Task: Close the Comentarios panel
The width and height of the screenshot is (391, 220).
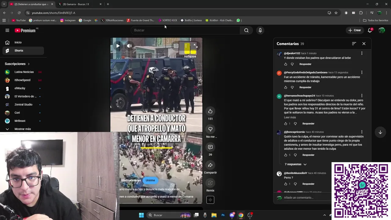Action: pos(364,44)
